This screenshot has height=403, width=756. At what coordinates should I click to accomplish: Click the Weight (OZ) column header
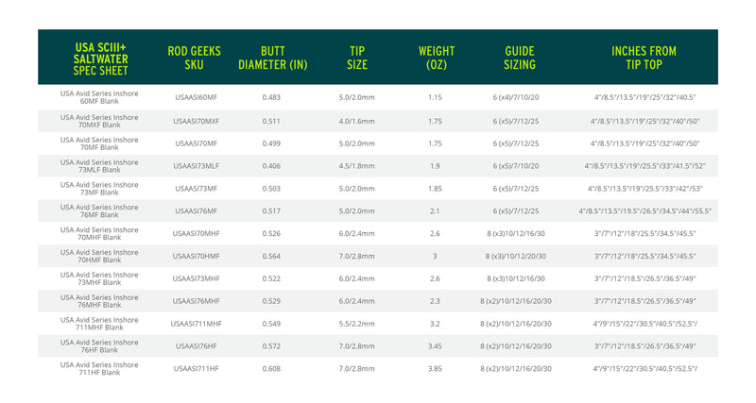coord(436,58)
